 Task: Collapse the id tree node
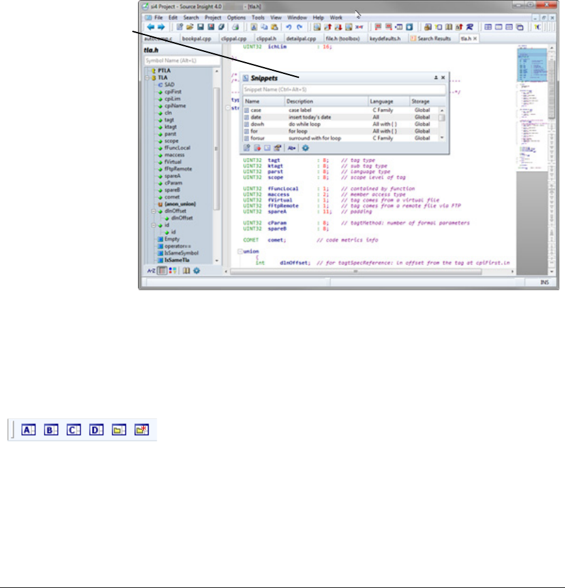(153, 225)
